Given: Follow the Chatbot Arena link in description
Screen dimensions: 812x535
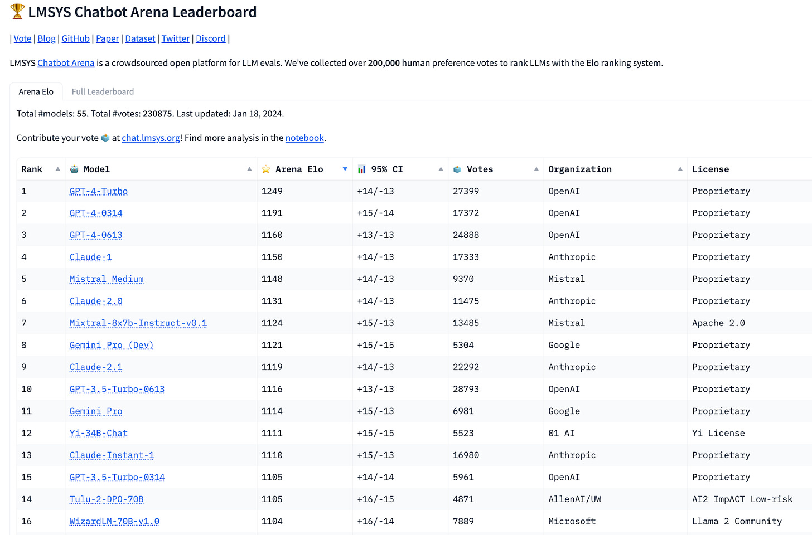Looking at the screenshot, I should point(66,63).
